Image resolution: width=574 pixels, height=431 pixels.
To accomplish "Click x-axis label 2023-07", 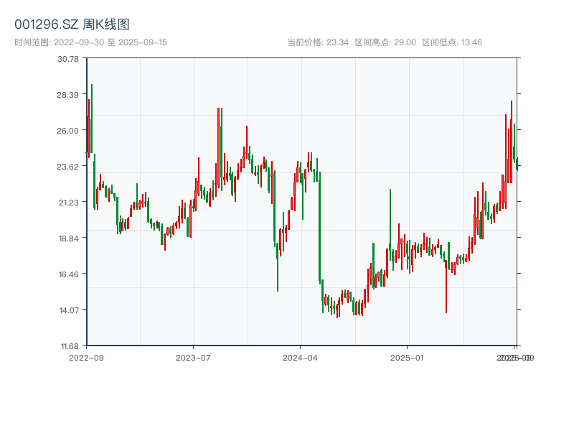I will tap(193, 358).
